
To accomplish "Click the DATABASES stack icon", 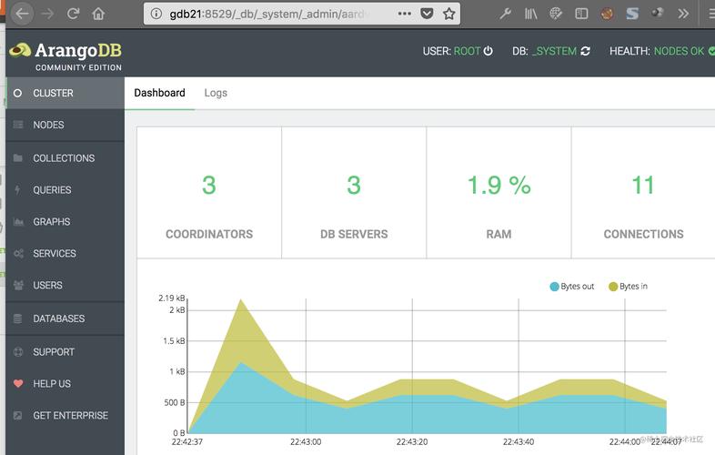I will (x=18, y=318).
